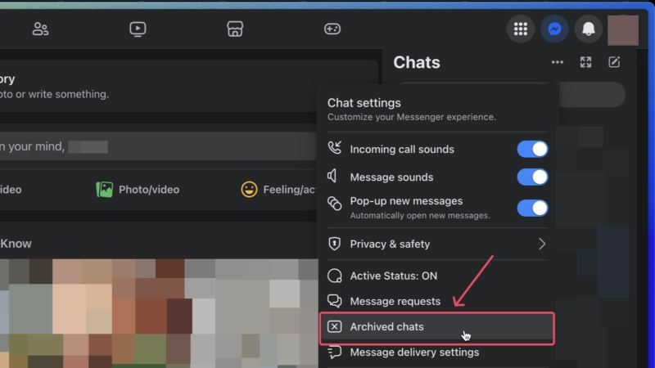Click the Message sounds speaker icon
Screen dimensions: 655x368
[332, 176]
